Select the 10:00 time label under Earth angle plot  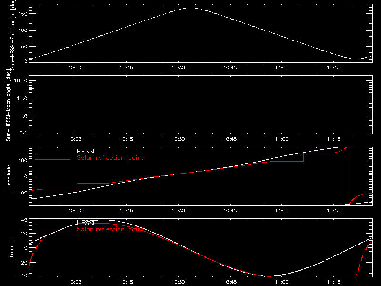click(x=75, y=68)
